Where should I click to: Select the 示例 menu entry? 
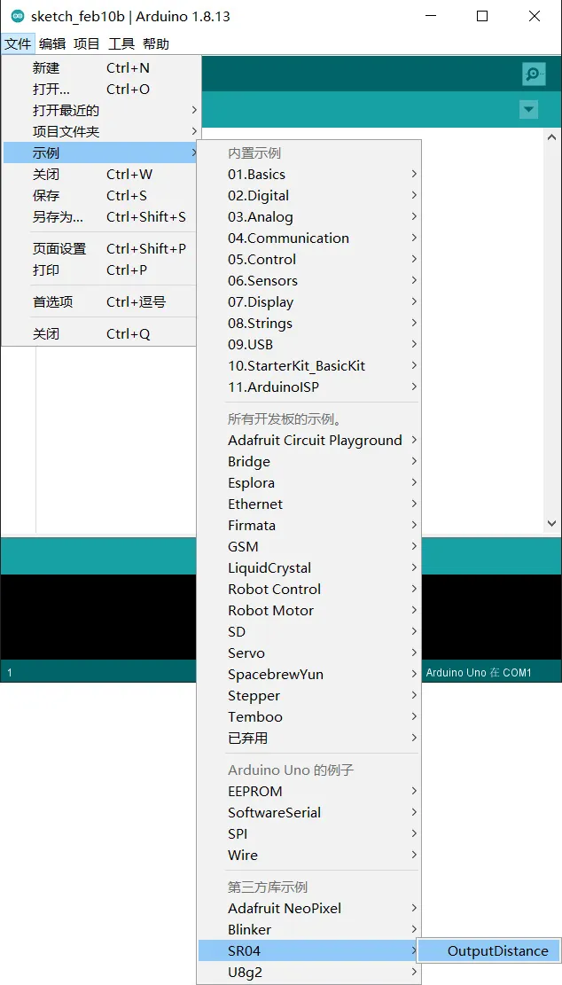click(x=102, y=152)
